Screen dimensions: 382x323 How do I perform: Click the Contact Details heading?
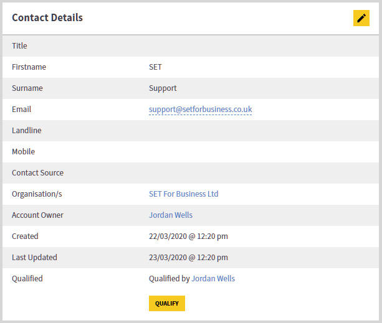[47, 17]
